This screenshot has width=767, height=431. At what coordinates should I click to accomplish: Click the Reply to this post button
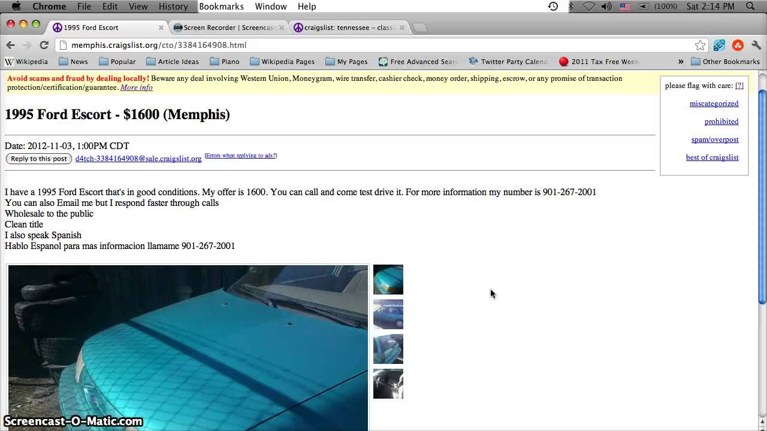click(39, 159)
